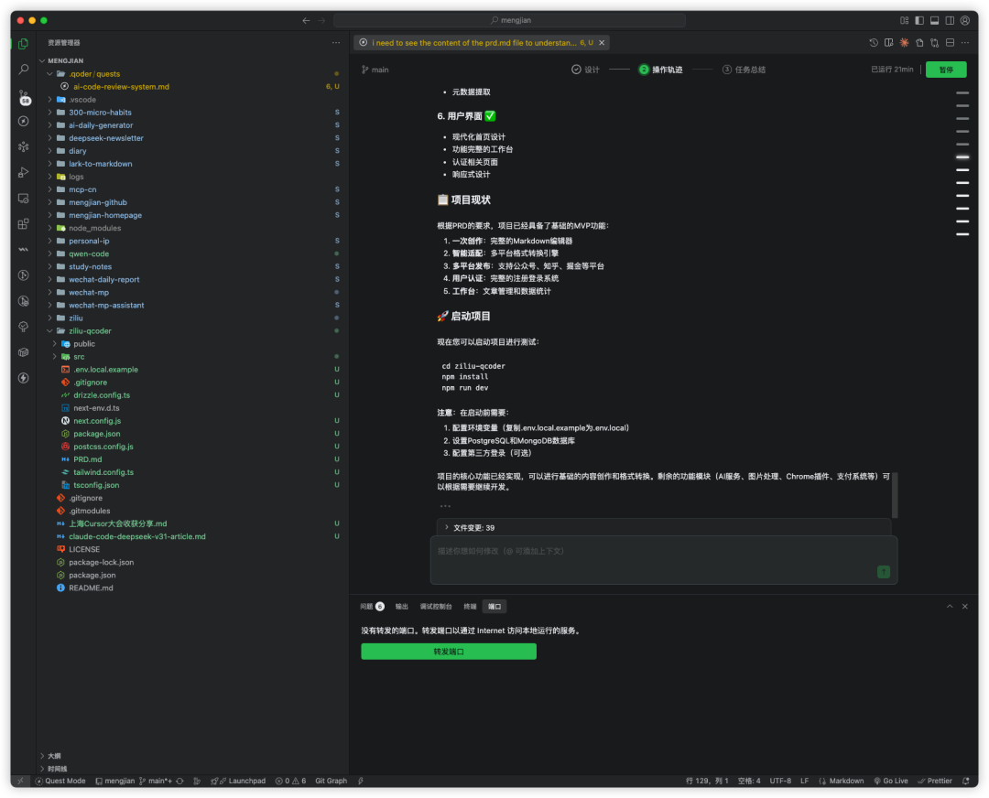The height and width of the screenshot is (798, 989).
Task: Open the Extensions view in activity bar
Action: point(23,223)
